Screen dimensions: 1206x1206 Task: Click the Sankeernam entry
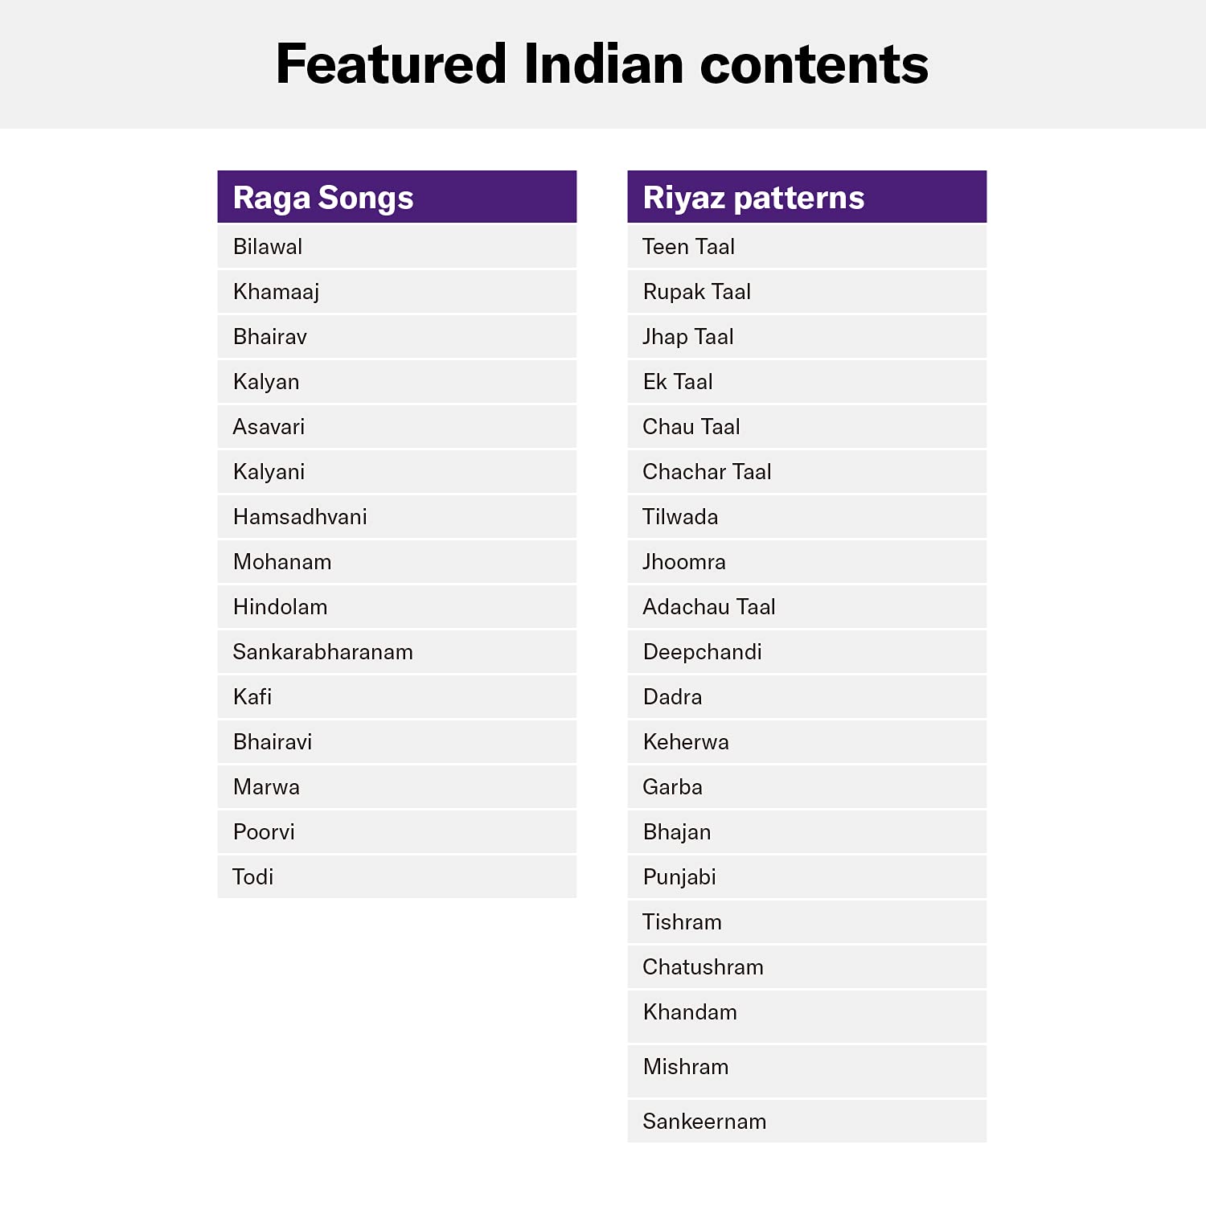(x=704, y=1122)
